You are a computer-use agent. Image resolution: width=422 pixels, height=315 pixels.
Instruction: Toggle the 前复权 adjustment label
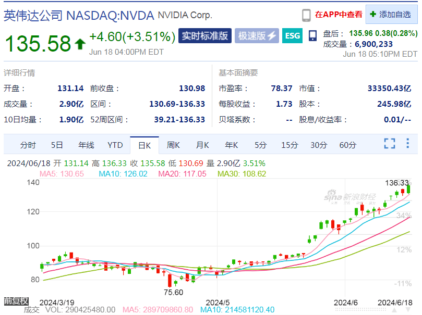16,301
